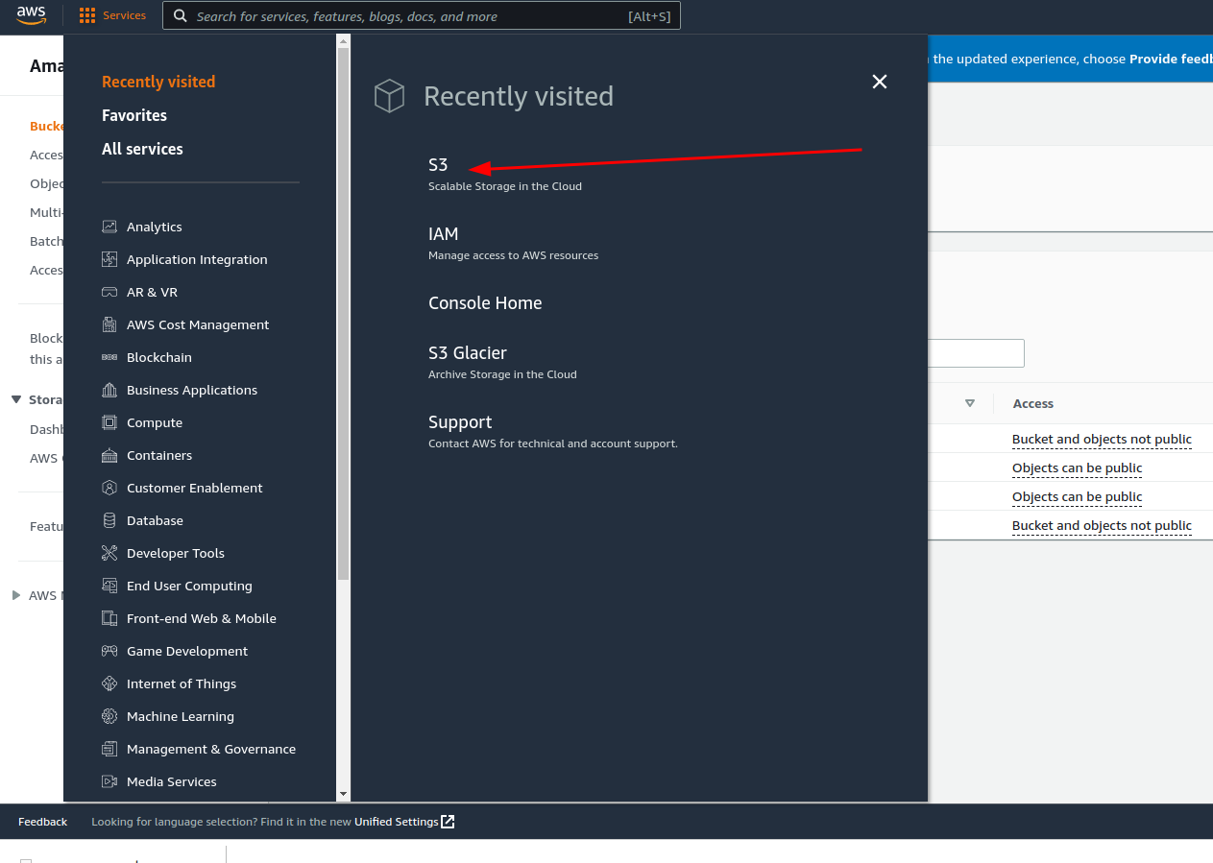Image resolution: width=1213 pixels, height=863 pixels.
Task: Click the Front-end Web & Mobile icon
Action: 109,618
